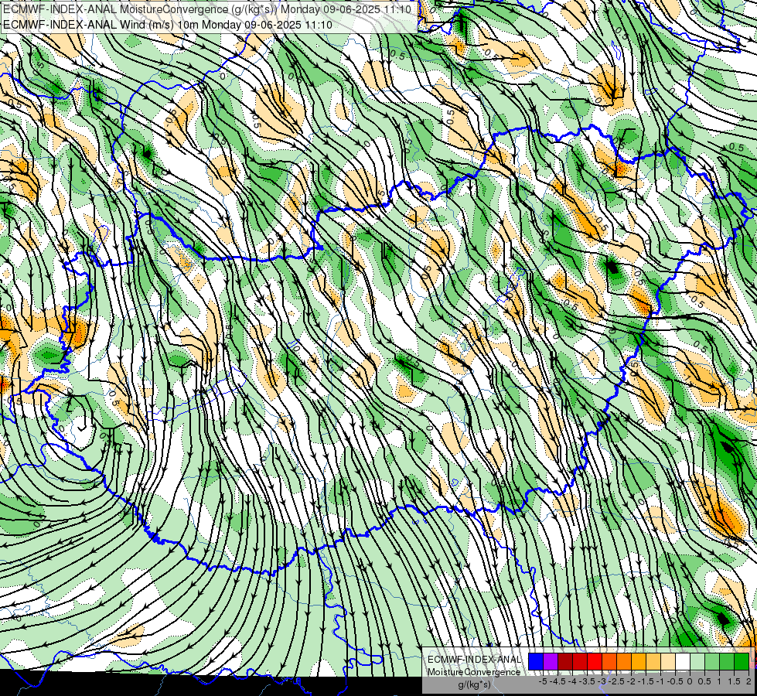Image resolution: width=757 pixels, height=696 pixels.
Task: Click the Wind (m/s) 10m title line
Action: pyautogui.click(x=168, y=24)
